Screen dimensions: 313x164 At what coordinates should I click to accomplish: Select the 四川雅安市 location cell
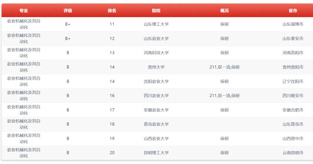point(293,95)
